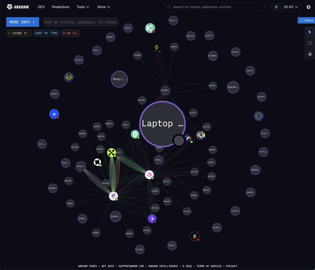The height and width of the screenshot is (270, 315).
Task: Open the $0.00 balance dropdown
Action: (x=291, y=7)
